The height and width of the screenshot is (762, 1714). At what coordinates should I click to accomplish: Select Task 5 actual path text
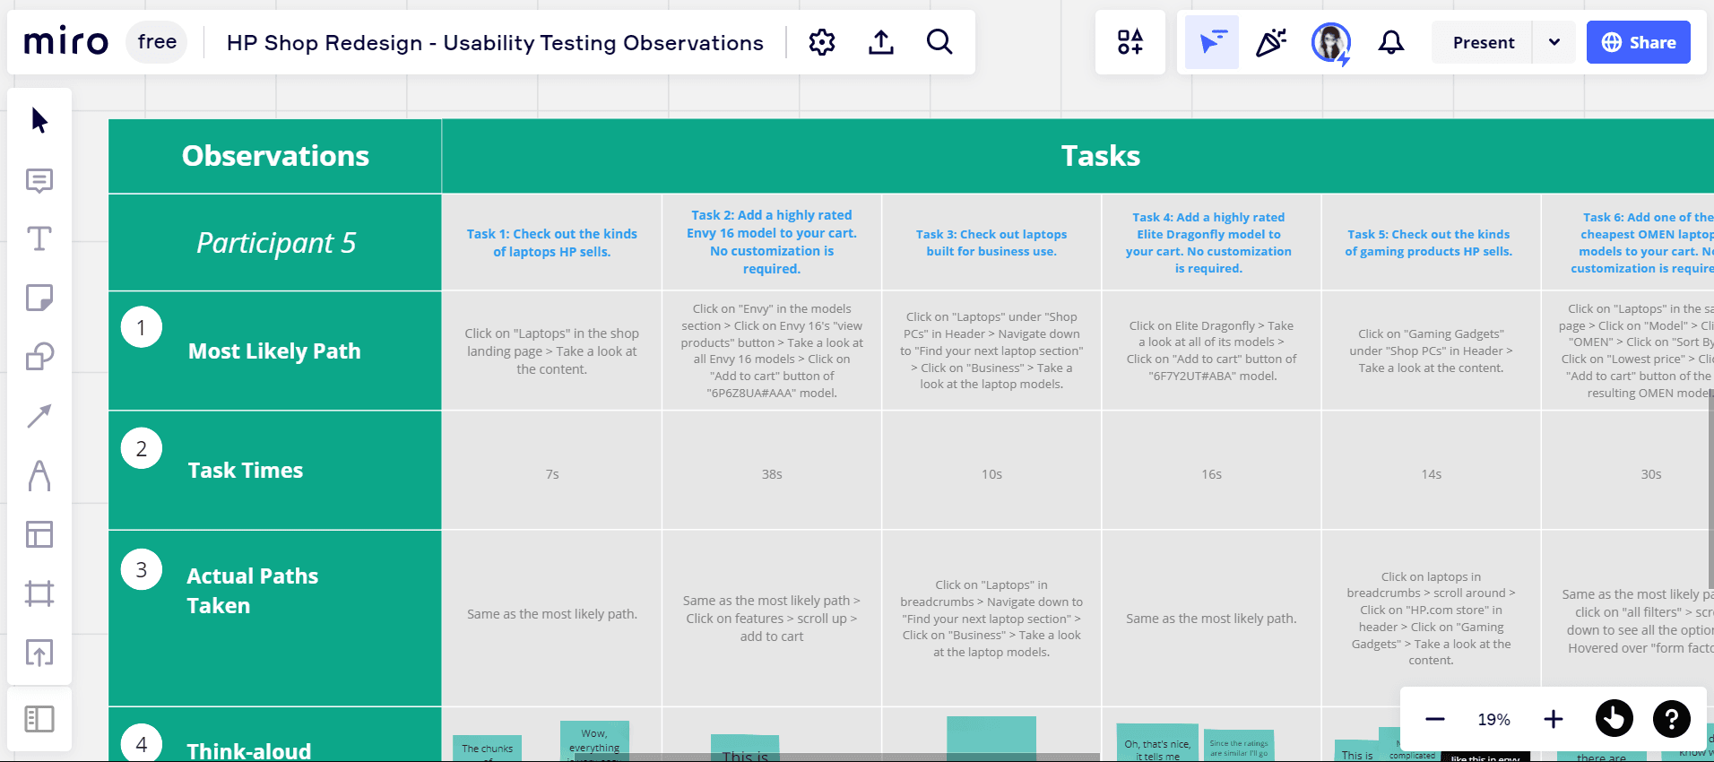1431,619
